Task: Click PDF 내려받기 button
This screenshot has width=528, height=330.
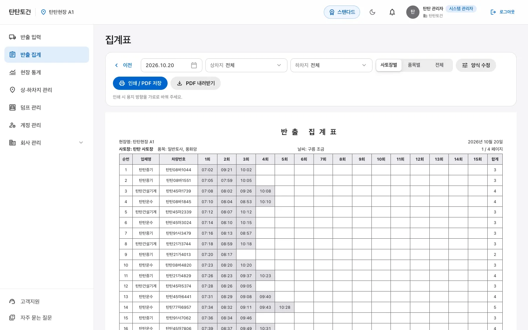Action: (195, 83)
